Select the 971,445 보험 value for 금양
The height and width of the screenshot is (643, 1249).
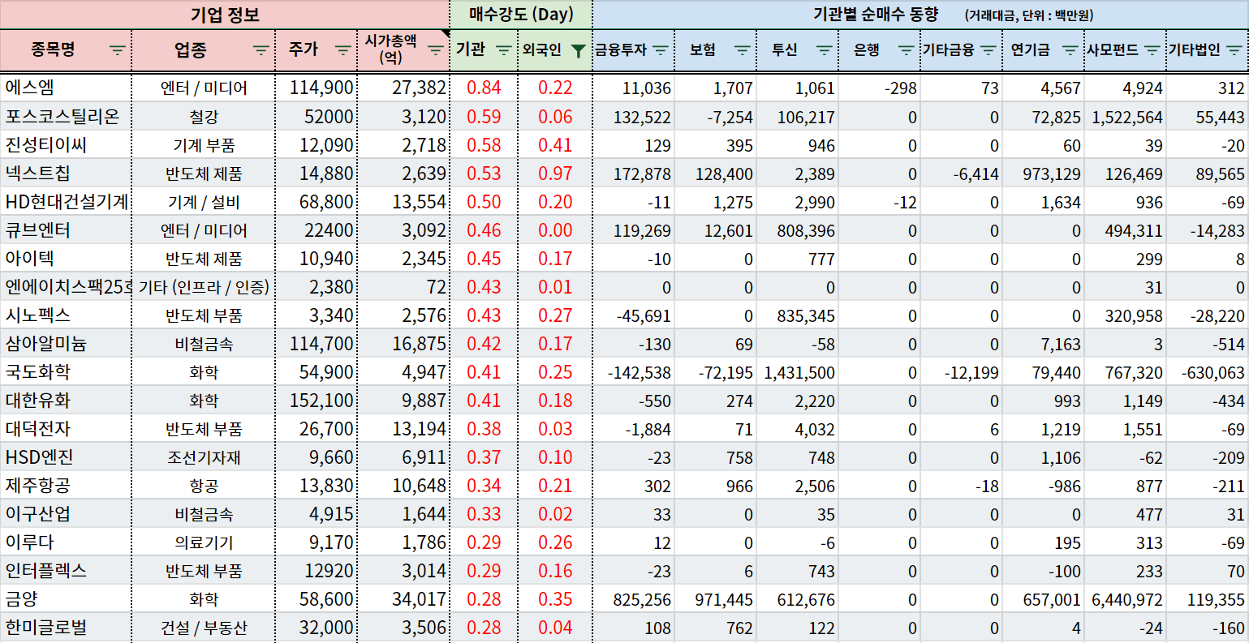[716, 598]
